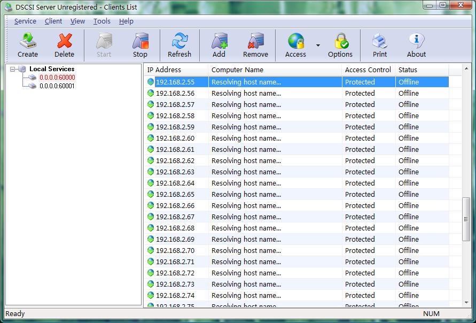Viewport: 476px width, 323px height.
Task: Click Offline status for 192.168.2.72
Action: pyautogui.click(x=409, y=273)
